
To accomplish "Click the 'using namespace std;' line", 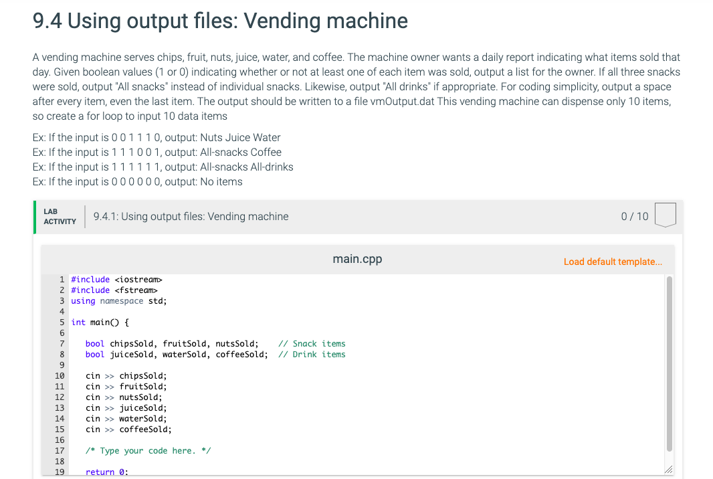I will 119,301.
